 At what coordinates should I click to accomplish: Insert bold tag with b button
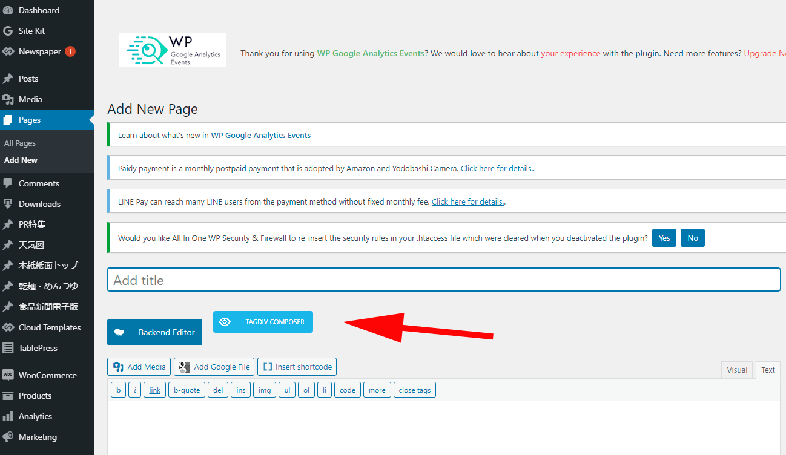(118, 390)
